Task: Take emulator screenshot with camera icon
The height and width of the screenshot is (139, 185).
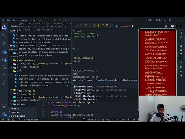Action: 181,46
